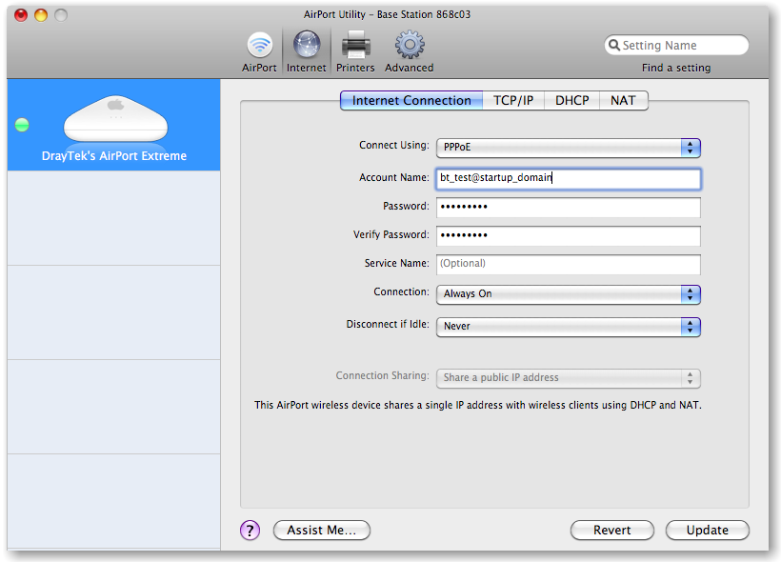Click the Update button
Screen dimensions: 781x562
tap(707, 530)
